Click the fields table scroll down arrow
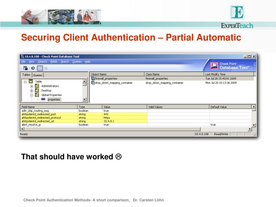276x207 pixels. pos(254,125)
